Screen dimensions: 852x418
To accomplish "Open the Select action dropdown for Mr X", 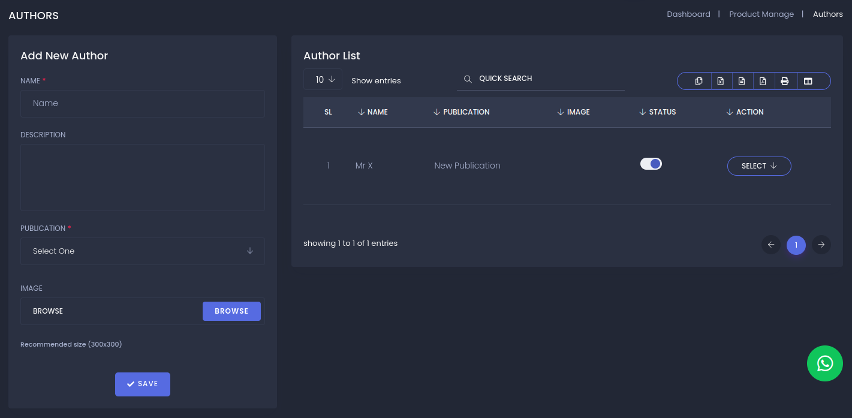I will click(759, 166).
